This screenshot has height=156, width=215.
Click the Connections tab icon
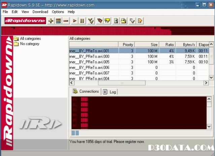point(75,91)
